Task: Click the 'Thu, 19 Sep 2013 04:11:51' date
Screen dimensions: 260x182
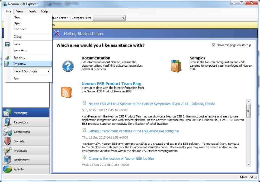Action: [x=105, y=137]
